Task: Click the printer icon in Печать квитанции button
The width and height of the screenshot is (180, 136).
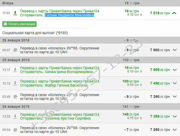Action: point(5,24)
